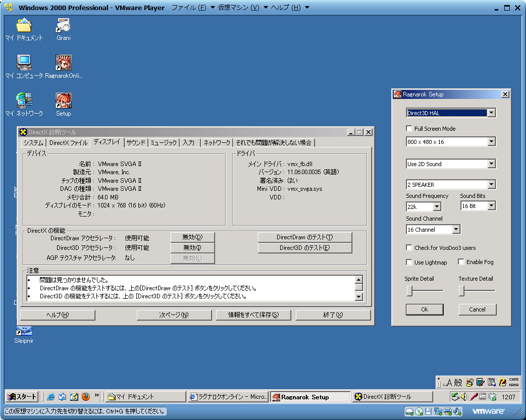Open the 仮想マシン(V) menu in VMware Player
Screen dimensions: 526x420
pos(238,8)
